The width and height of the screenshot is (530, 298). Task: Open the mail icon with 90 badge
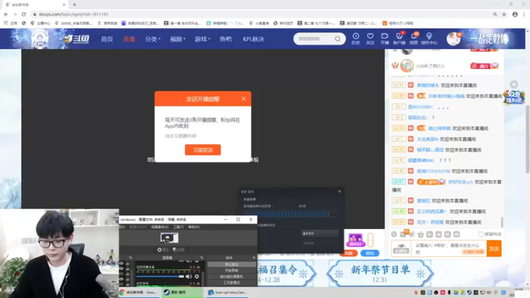click(x=403, y=234)
